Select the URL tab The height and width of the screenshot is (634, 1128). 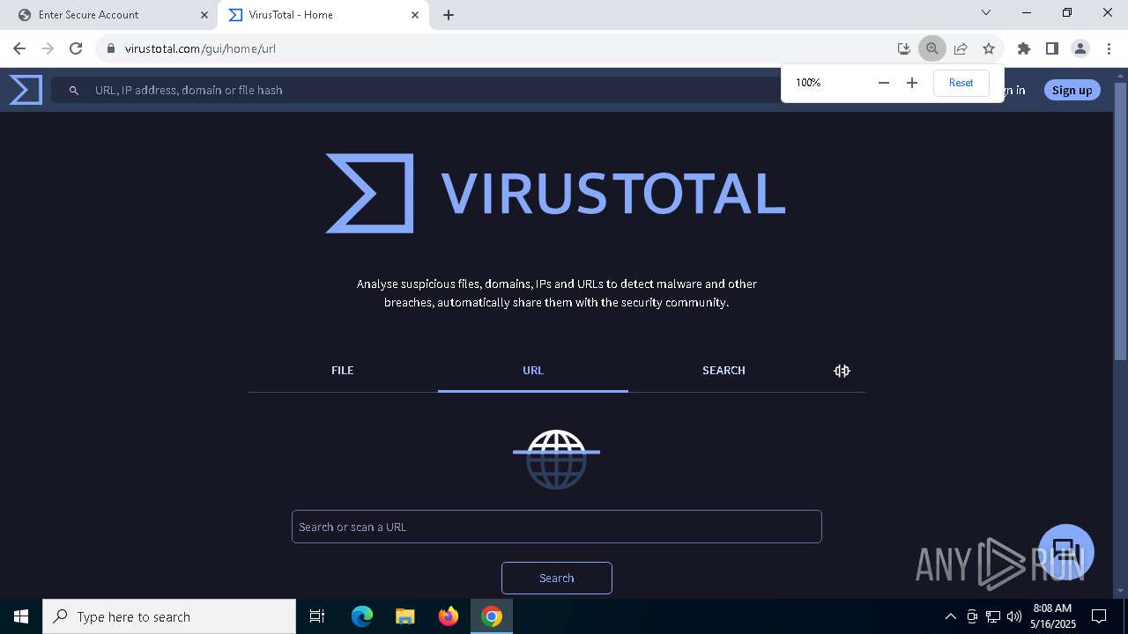533,371
